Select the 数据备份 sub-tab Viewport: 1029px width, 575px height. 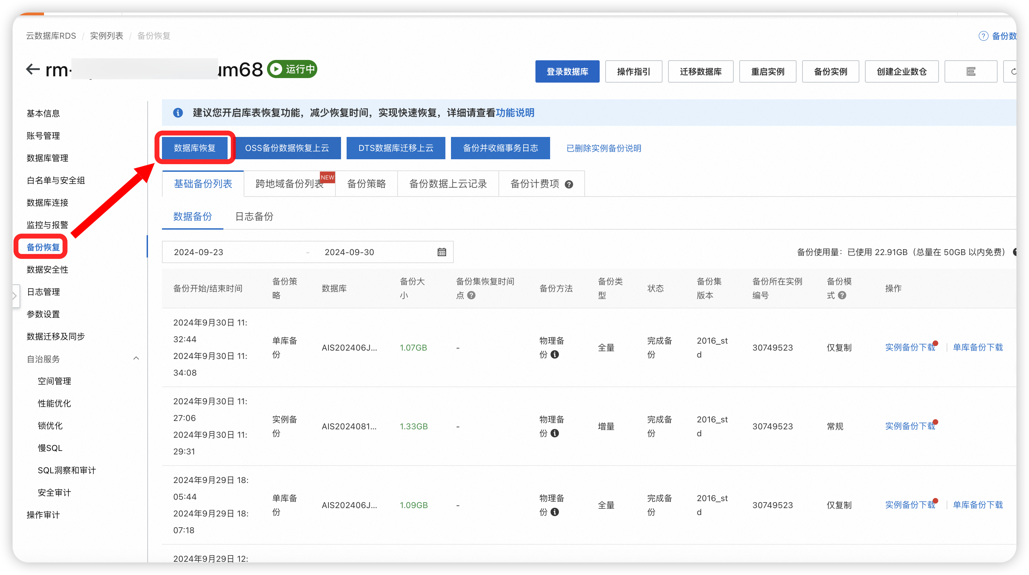pos(193,216)
